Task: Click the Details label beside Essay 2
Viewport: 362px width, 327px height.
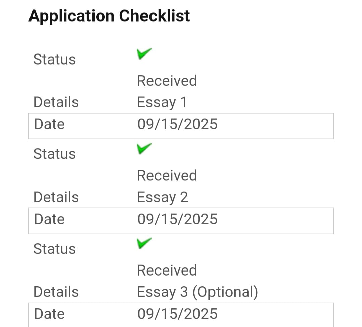Action: [56, 197]
